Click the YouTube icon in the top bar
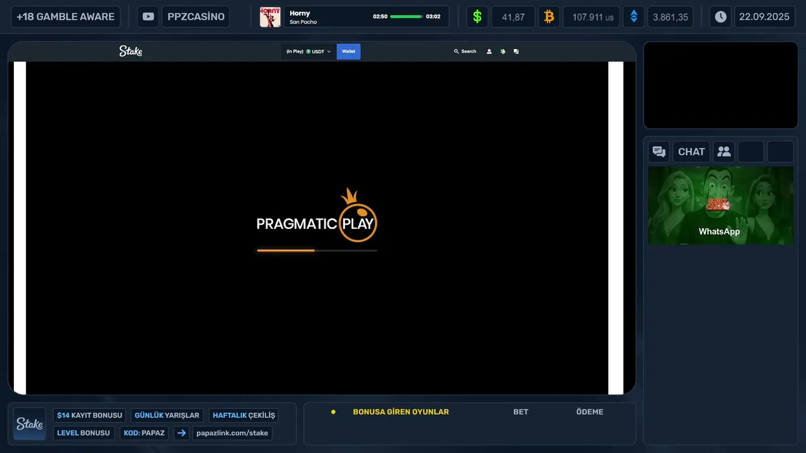The height and width of the screenshot is (453, 806). click(148, 17)
